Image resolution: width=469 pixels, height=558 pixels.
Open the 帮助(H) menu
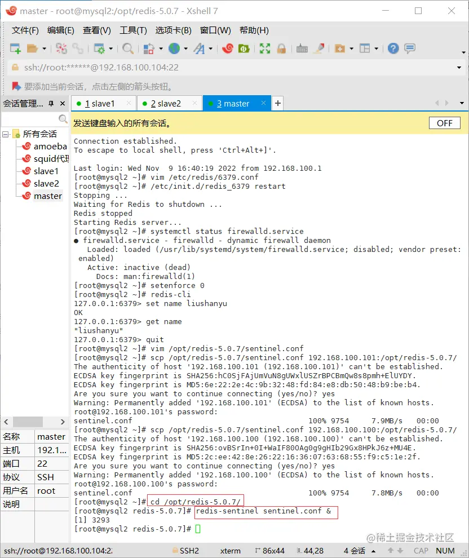pyautogui.click(x=254, y=30)
